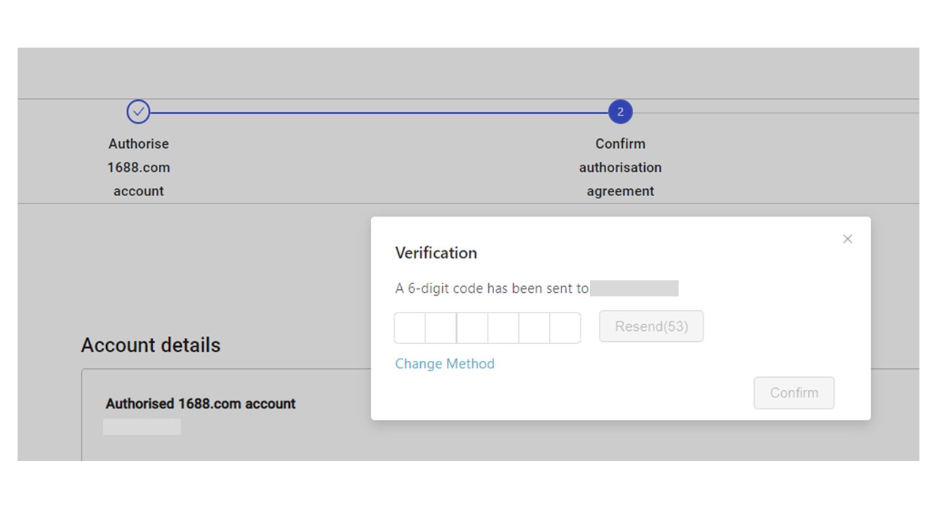Select the second code digit box
Image resolution: width=937 pixels, height=527 pixels.
pyautogui.click(x=441, y=328)
